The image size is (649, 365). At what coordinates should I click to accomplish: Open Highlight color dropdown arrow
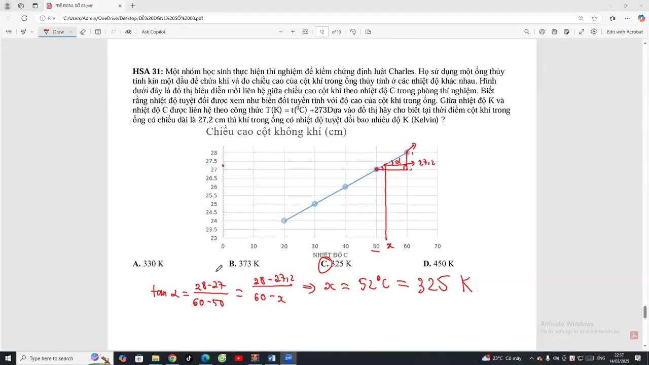click(32, 31)
